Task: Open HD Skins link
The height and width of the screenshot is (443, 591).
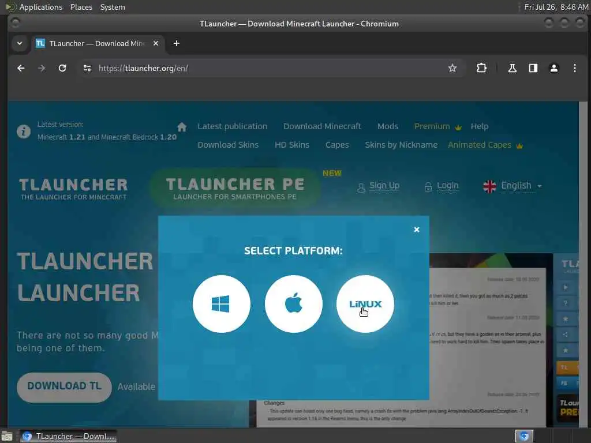Action: click(291, 145)
